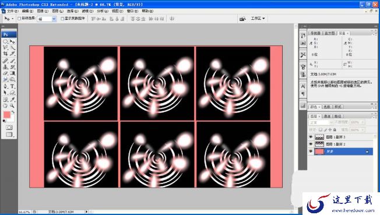Switch to the 直方图 tab

point(330,33)
